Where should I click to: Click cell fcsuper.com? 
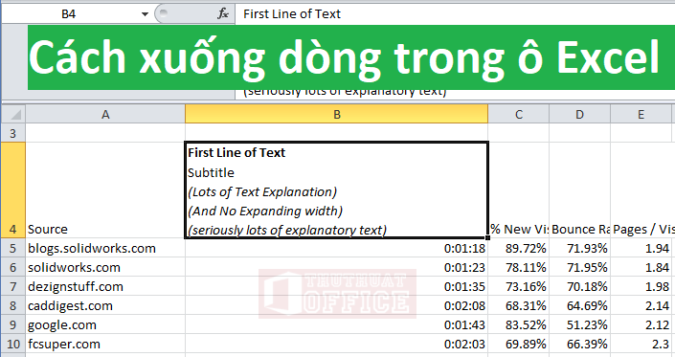click(105, 345)
